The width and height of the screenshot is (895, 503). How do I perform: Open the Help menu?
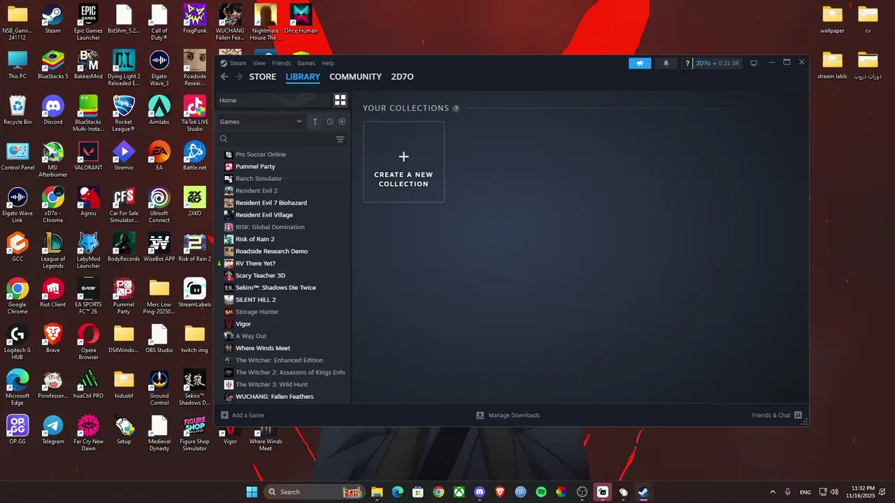pyautogui.click(x=328, y=63)
